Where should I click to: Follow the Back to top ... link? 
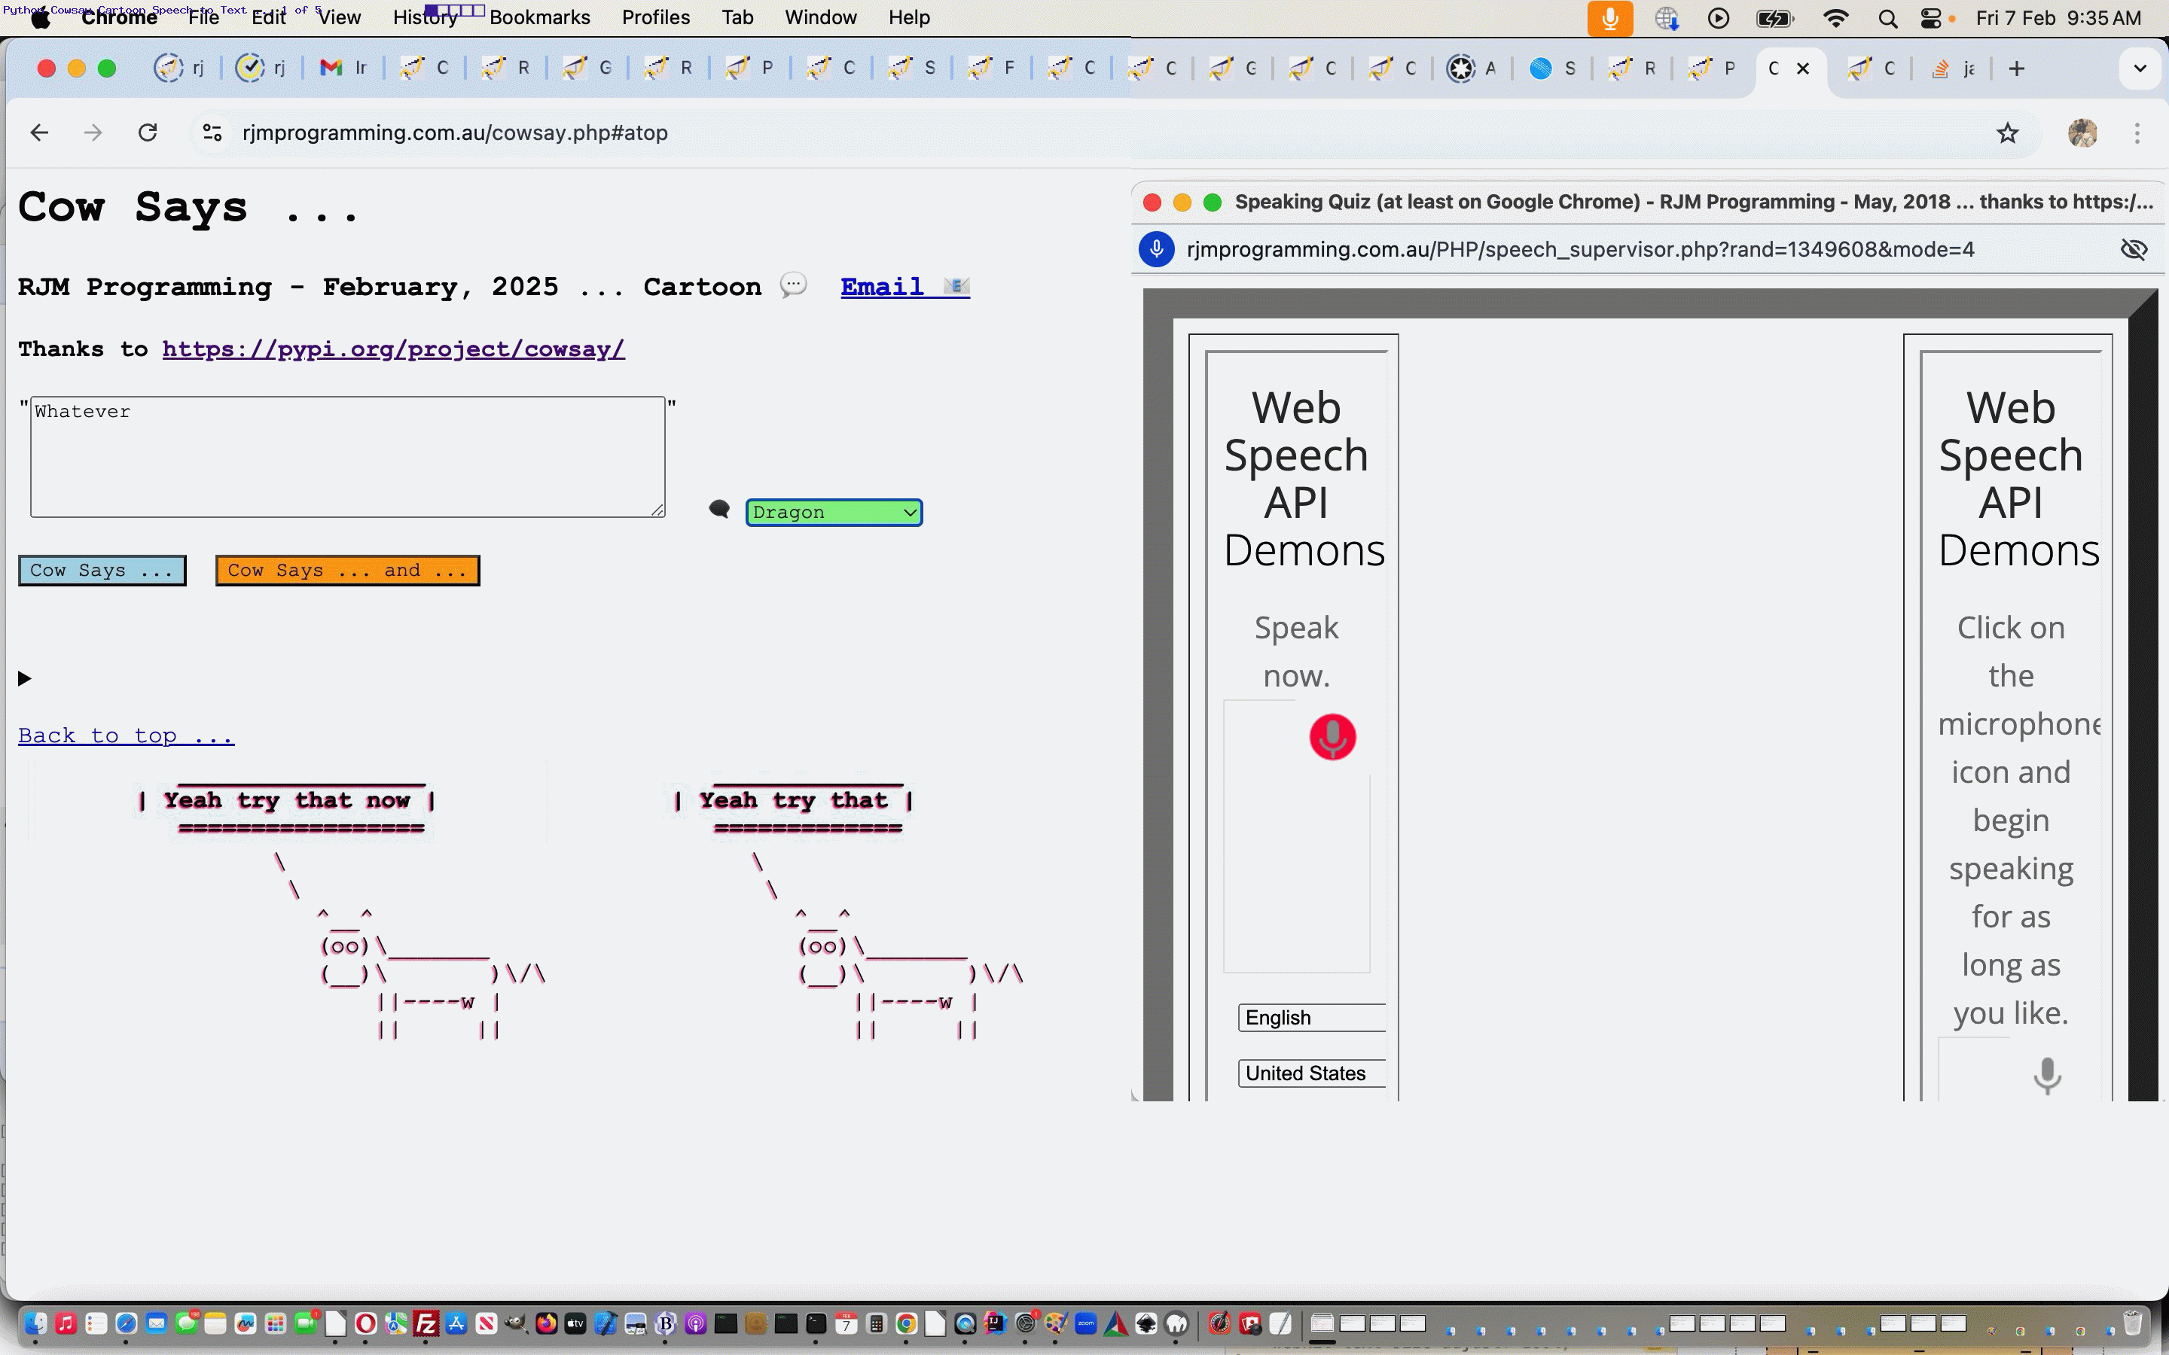(x=127, y=735)
